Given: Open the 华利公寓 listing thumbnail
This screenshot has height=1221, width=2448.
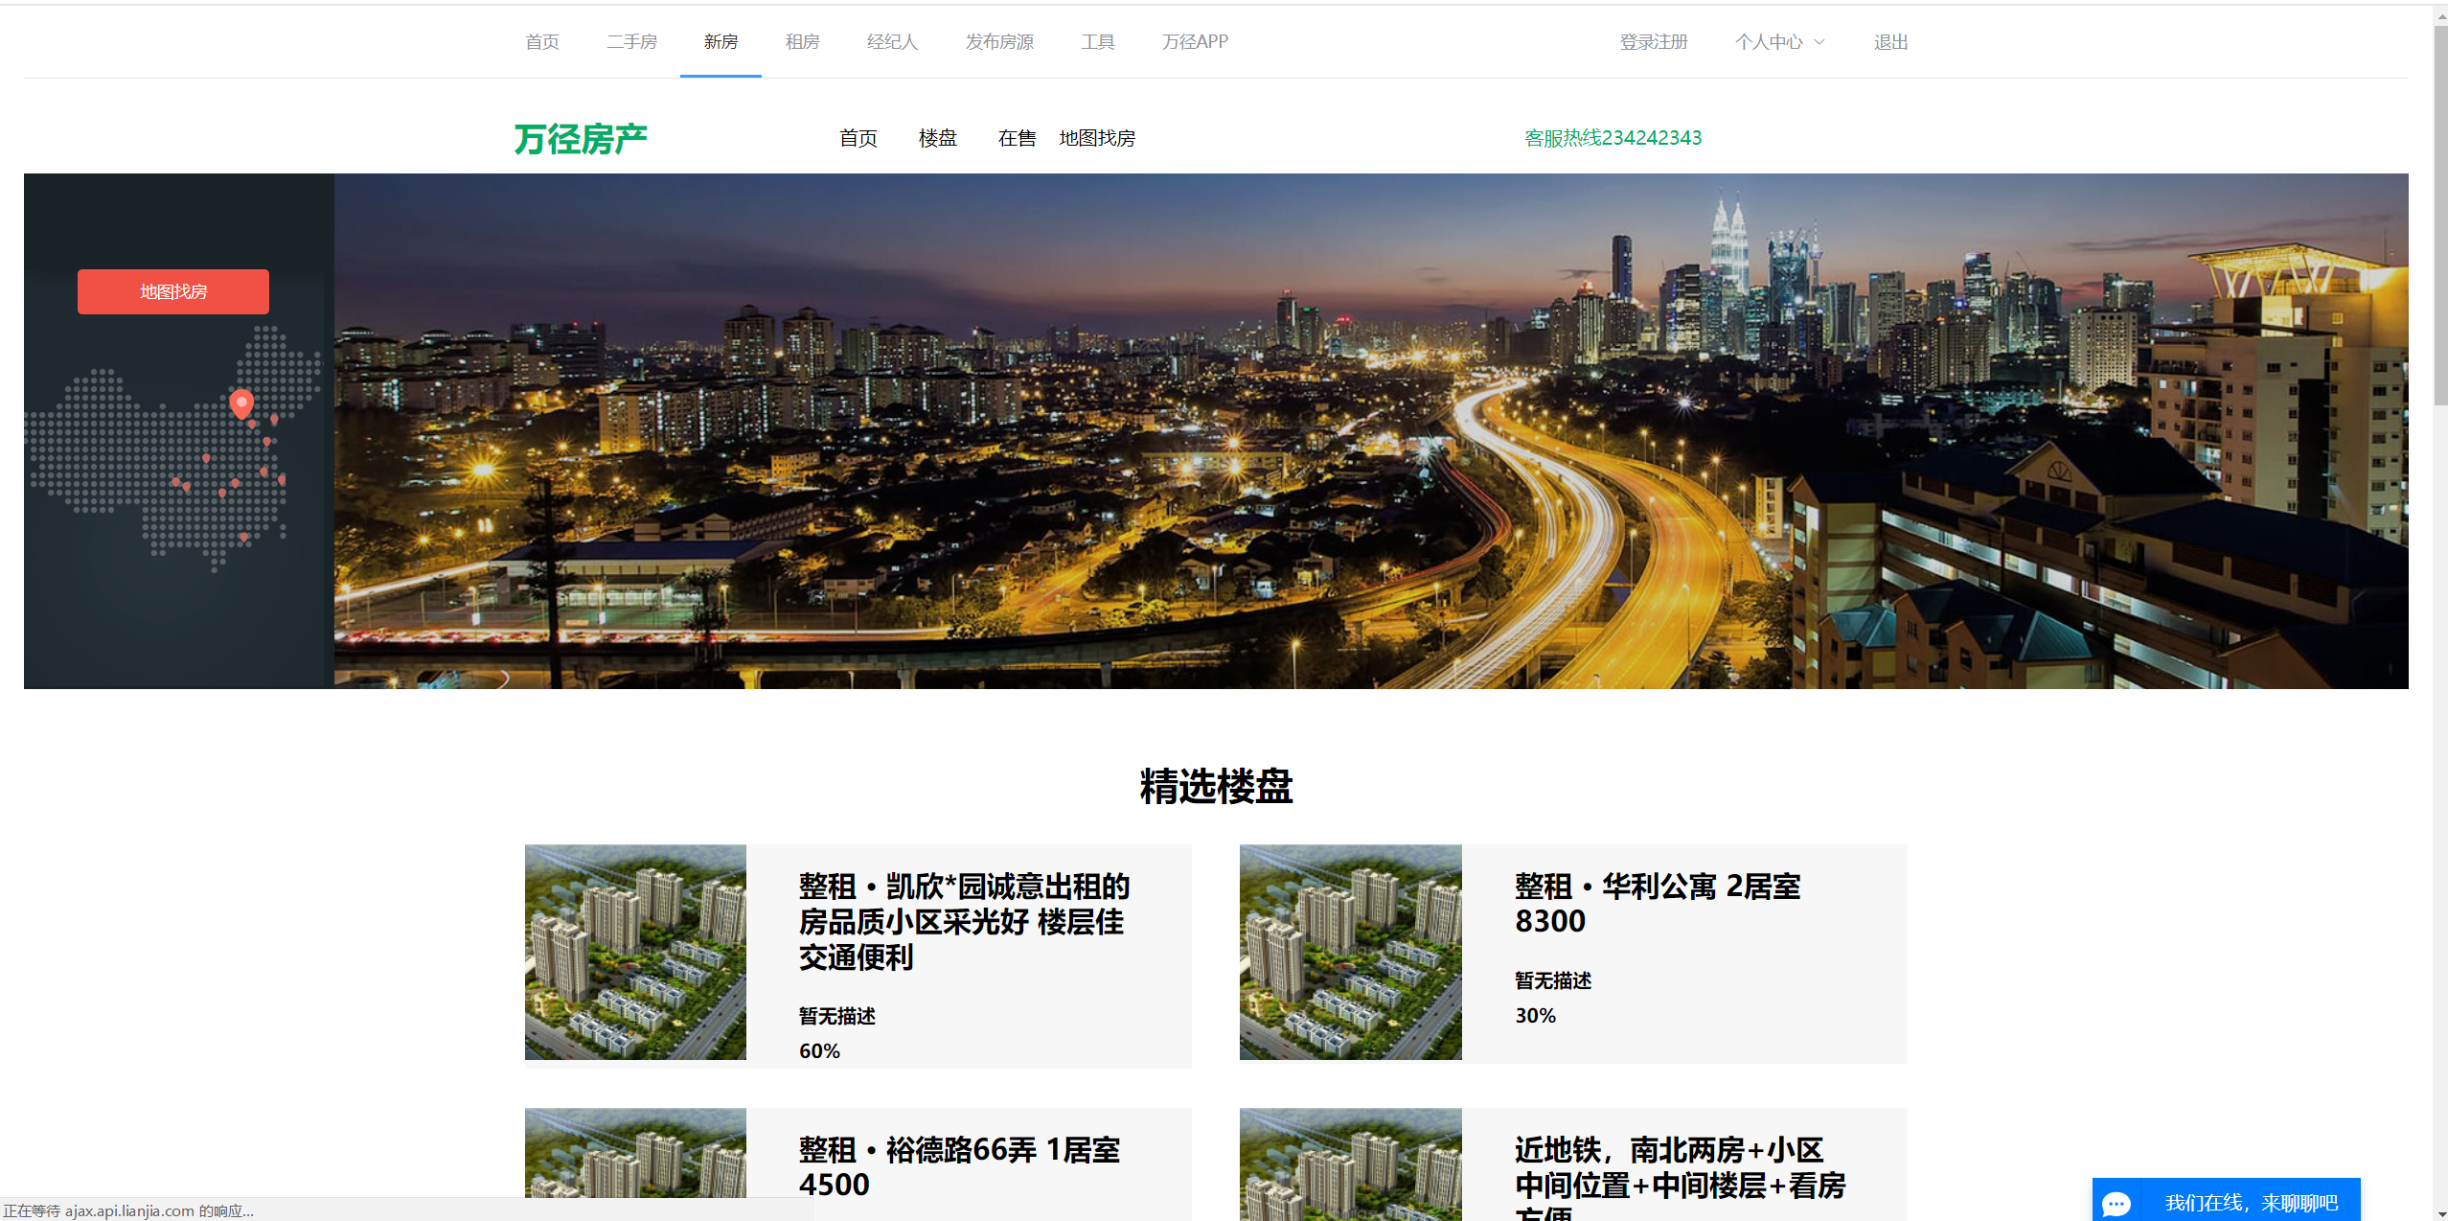Looking at the screenshot, I should pyautogui.click(x=1351, y=952).
